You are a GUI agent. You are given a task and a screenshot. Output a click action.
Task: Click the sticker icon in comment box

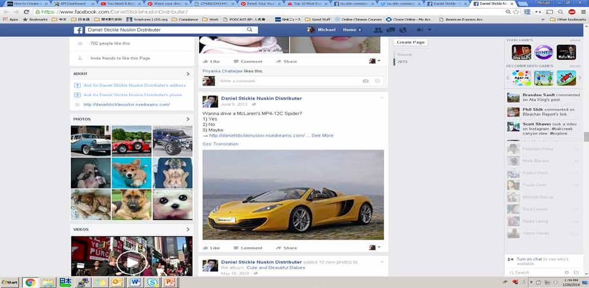(377, 81)
